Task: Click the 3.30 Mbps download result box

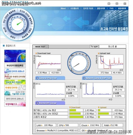Action: coord(42,73)
